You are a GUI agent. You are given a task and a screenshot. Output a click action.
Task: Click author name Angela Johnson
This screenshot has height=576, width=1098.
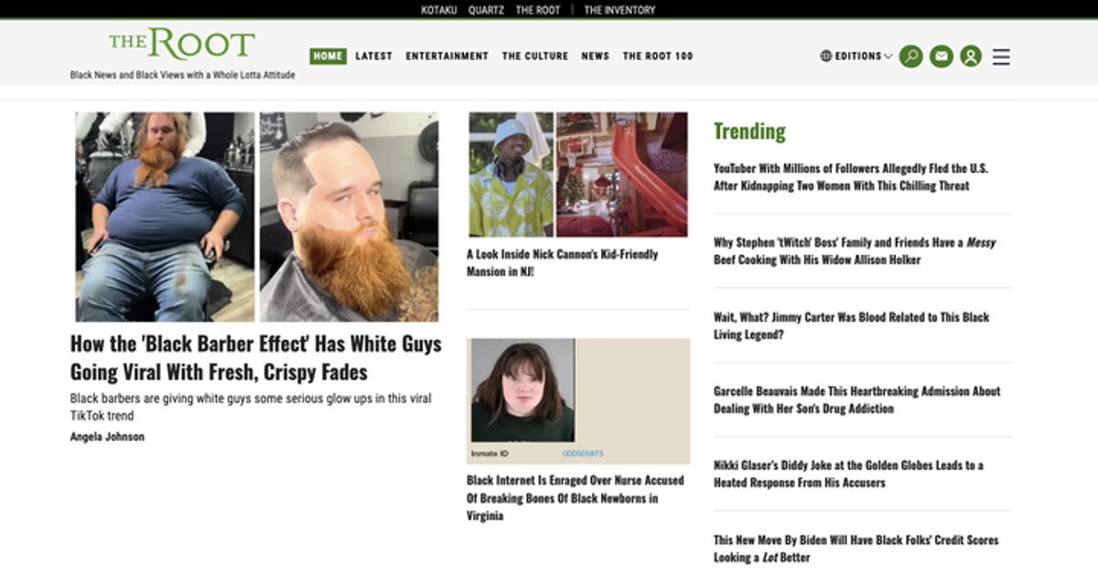tap(107, 437)
